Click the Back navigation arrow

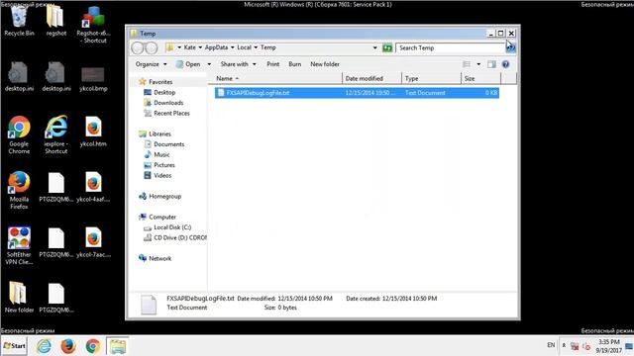[138, 48]
